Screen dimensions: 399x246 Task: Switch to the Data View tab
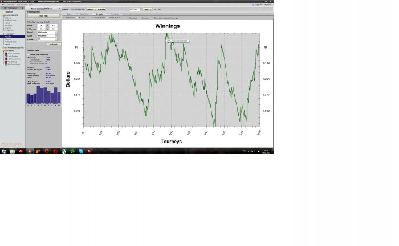tap(84, 14)
